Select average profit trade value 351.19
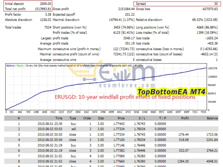The width and height of the screenshot is (223, 167). (130, 43)
